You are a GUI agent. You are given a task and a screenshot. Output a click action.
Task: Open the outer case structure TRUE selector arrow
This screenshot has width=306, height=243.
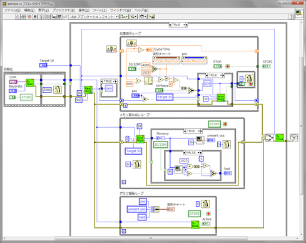[185, 24]
